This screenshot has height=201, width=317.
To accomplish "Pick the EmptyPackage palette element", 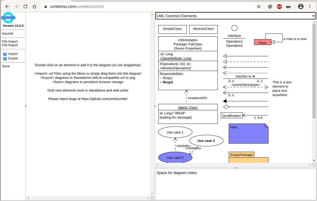I will [248, 157].
